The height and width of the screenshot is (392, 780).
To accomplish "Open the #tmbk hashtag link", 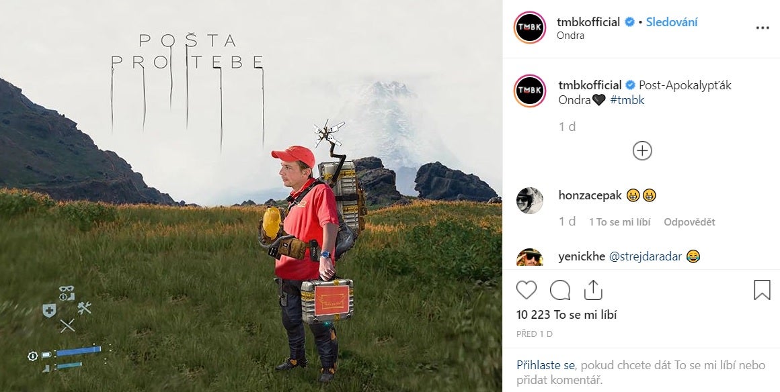I will coord(627,100).
